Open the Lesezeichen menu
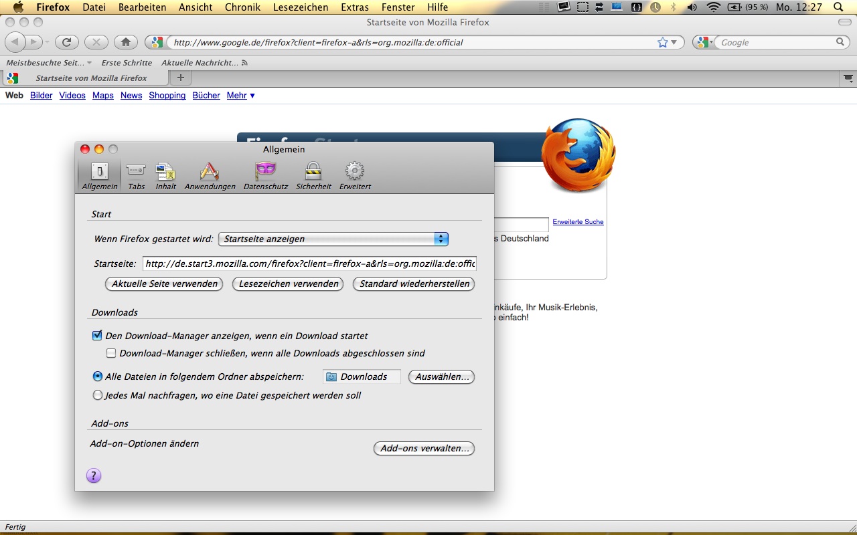The image size is (857, 535). (x=301, y=7)
